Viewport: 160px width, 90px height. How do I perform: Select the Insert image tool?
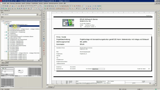pos(44,38)
